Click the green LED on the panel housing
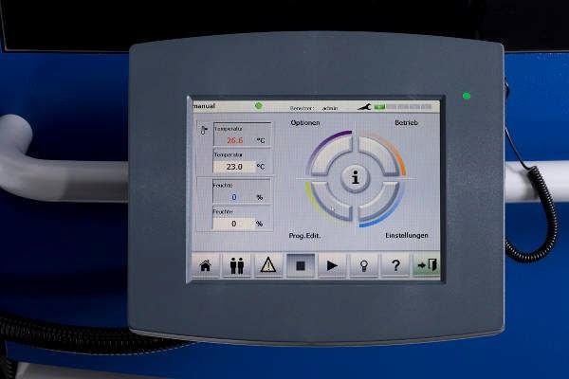The height and width of the screenshot is (379, 569). click(467, 96)
